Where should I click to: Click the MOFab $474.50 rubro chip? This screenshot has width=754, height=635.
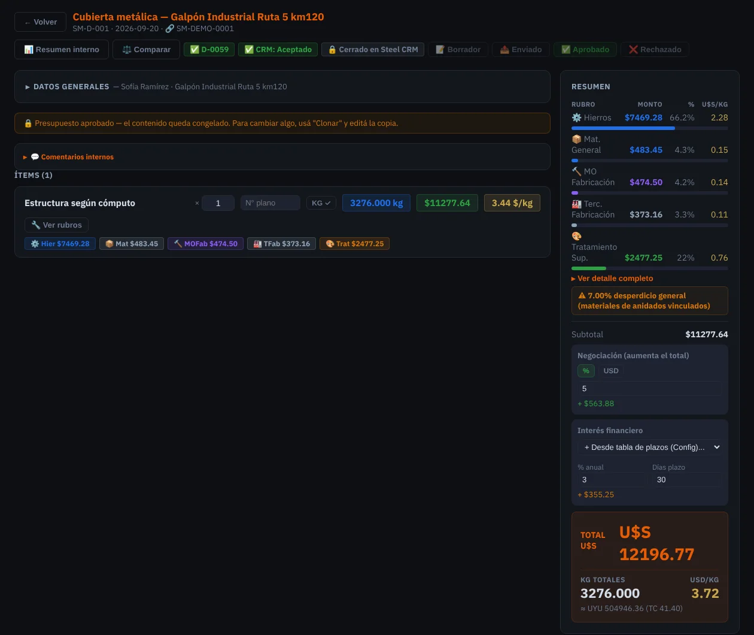tap(205, 244)
